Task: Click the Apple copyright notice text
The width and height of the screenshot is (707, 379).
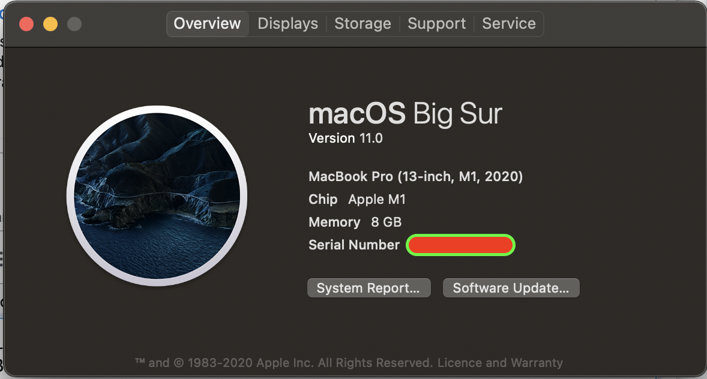Action: (283, 363)
